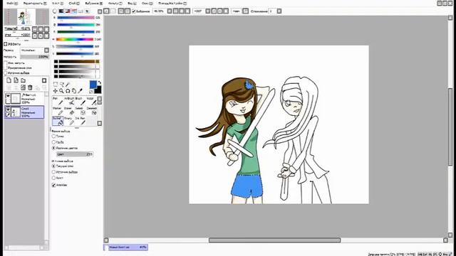
Task: Click the navigator preview thumbnail
Action: point(26,16)
